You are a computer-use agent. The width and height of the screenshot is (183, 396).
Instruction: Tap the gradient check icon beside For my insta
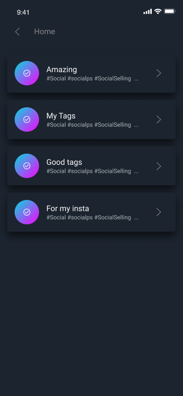(x=27, y=212)
